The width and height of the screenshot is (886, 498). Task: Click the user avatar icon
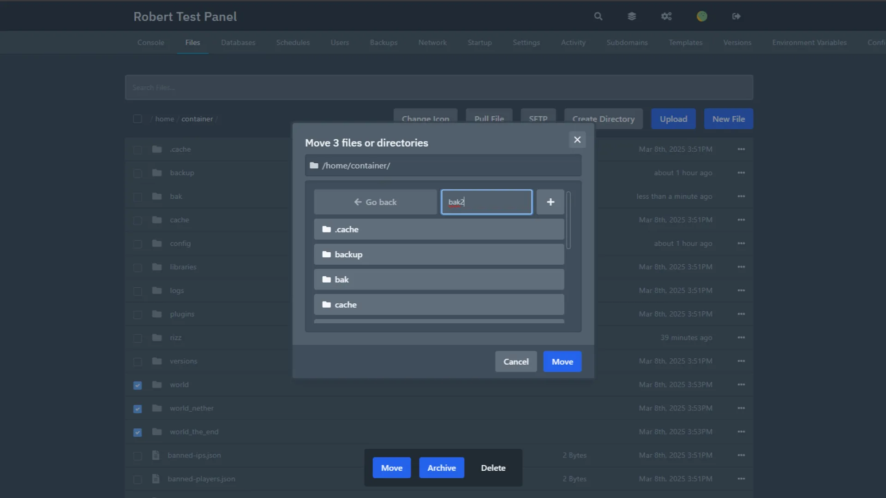pyautogui.click(x=702, y=17)
